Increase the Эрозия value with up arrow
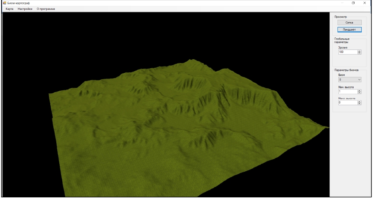This screenshot has width=375, height=199. (359, 51)
